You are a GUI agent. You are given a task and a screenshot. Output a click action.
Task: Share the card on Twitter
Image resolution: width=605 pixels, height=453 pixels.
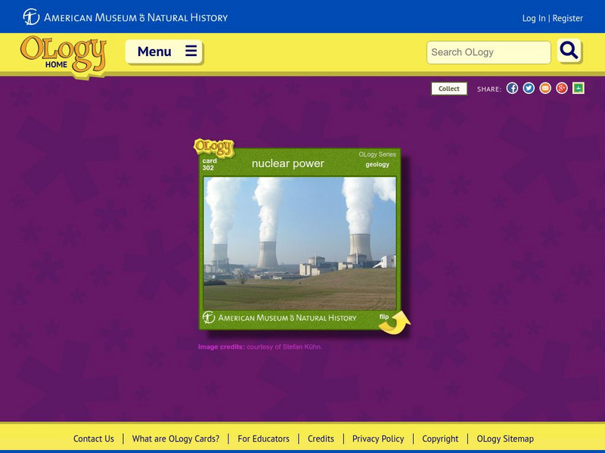(x=529, y=87)
